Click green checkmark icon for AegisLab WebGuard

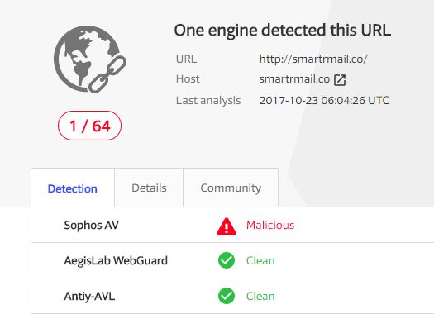(227, 260)
